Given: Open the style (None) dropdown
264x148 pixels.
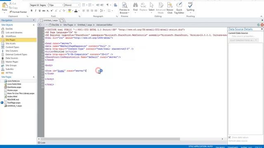Looking at the screenshot, I should coord(72,5).
